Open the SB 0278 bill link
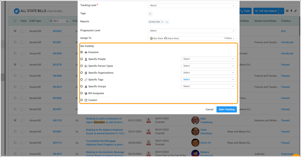The image size is (301, 157). 57,65
